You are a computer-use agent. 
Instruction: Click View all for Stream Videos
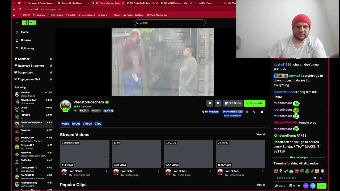coord(261,134)
